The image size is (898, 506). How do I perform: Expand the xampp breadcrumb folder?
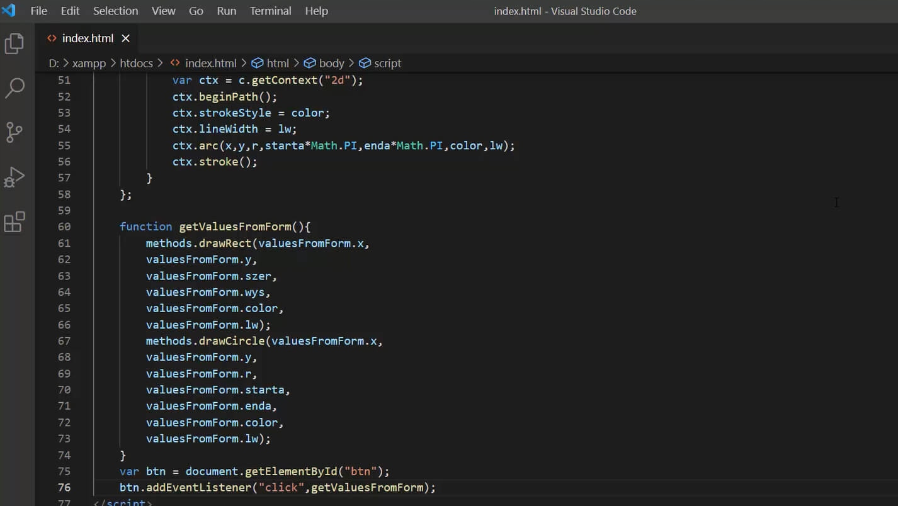tap(89, 63)
